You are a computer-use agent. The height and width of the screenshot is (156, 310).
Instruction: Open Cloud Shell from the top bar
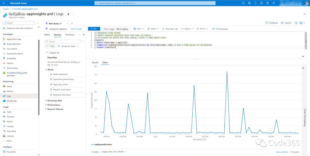point(243,3)
